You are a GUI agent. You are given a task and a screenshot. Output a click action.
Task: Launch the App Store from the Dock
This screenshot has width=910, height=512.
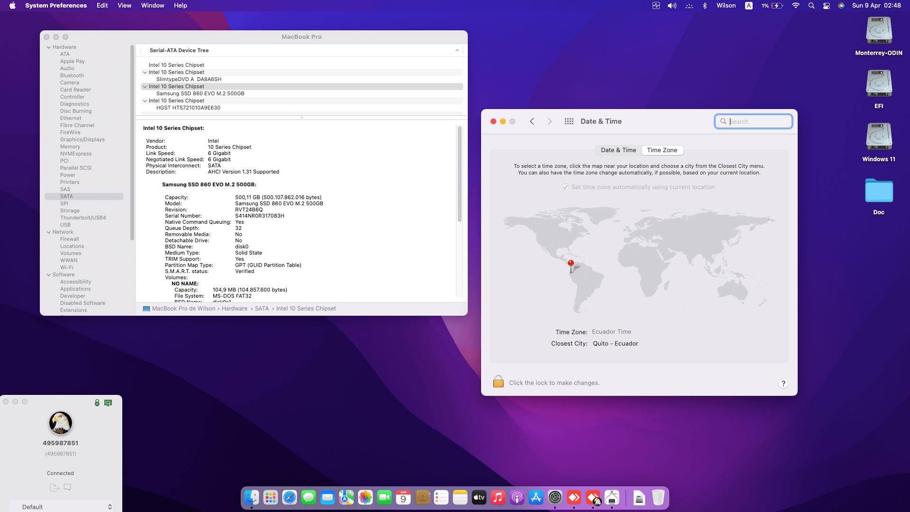[x=536, y=498]
